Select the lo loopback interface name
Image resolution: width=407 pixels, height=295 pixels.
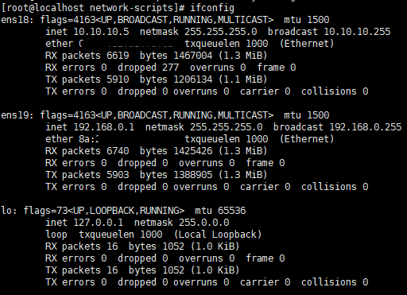6,211
